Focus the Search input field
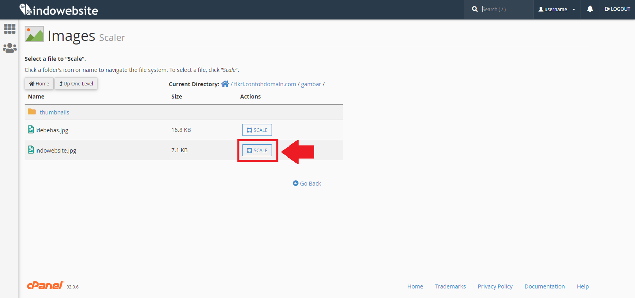The image size is (635, 298). click(x=505, y=9)
